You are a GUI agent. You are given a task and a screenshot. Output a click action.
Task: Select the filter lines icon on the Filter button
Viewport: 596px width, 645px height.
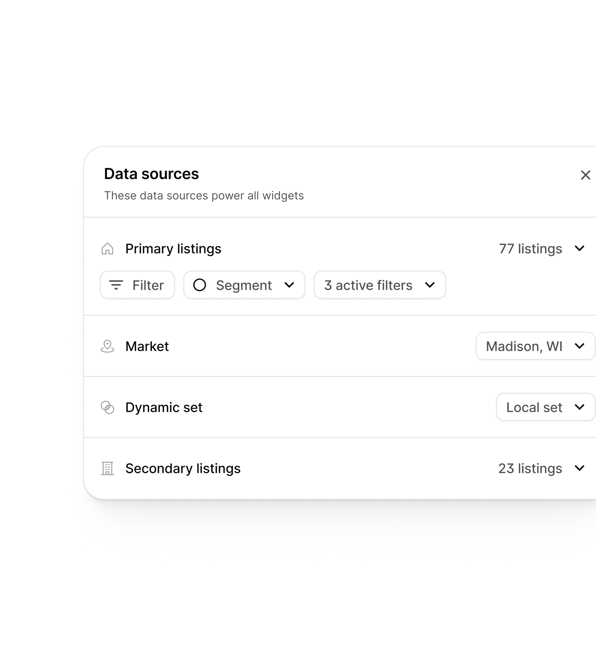[117, 285]
